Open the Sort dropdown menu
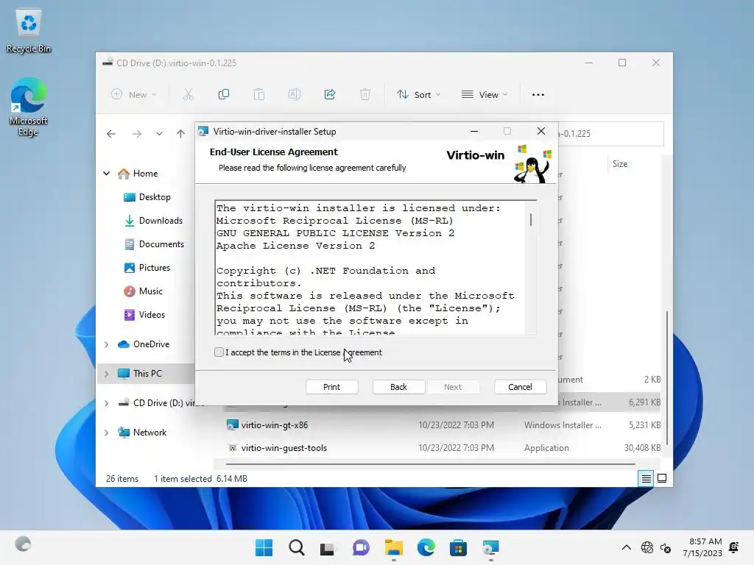This screenshot has width=754, height=565. (x=418, y=95)
